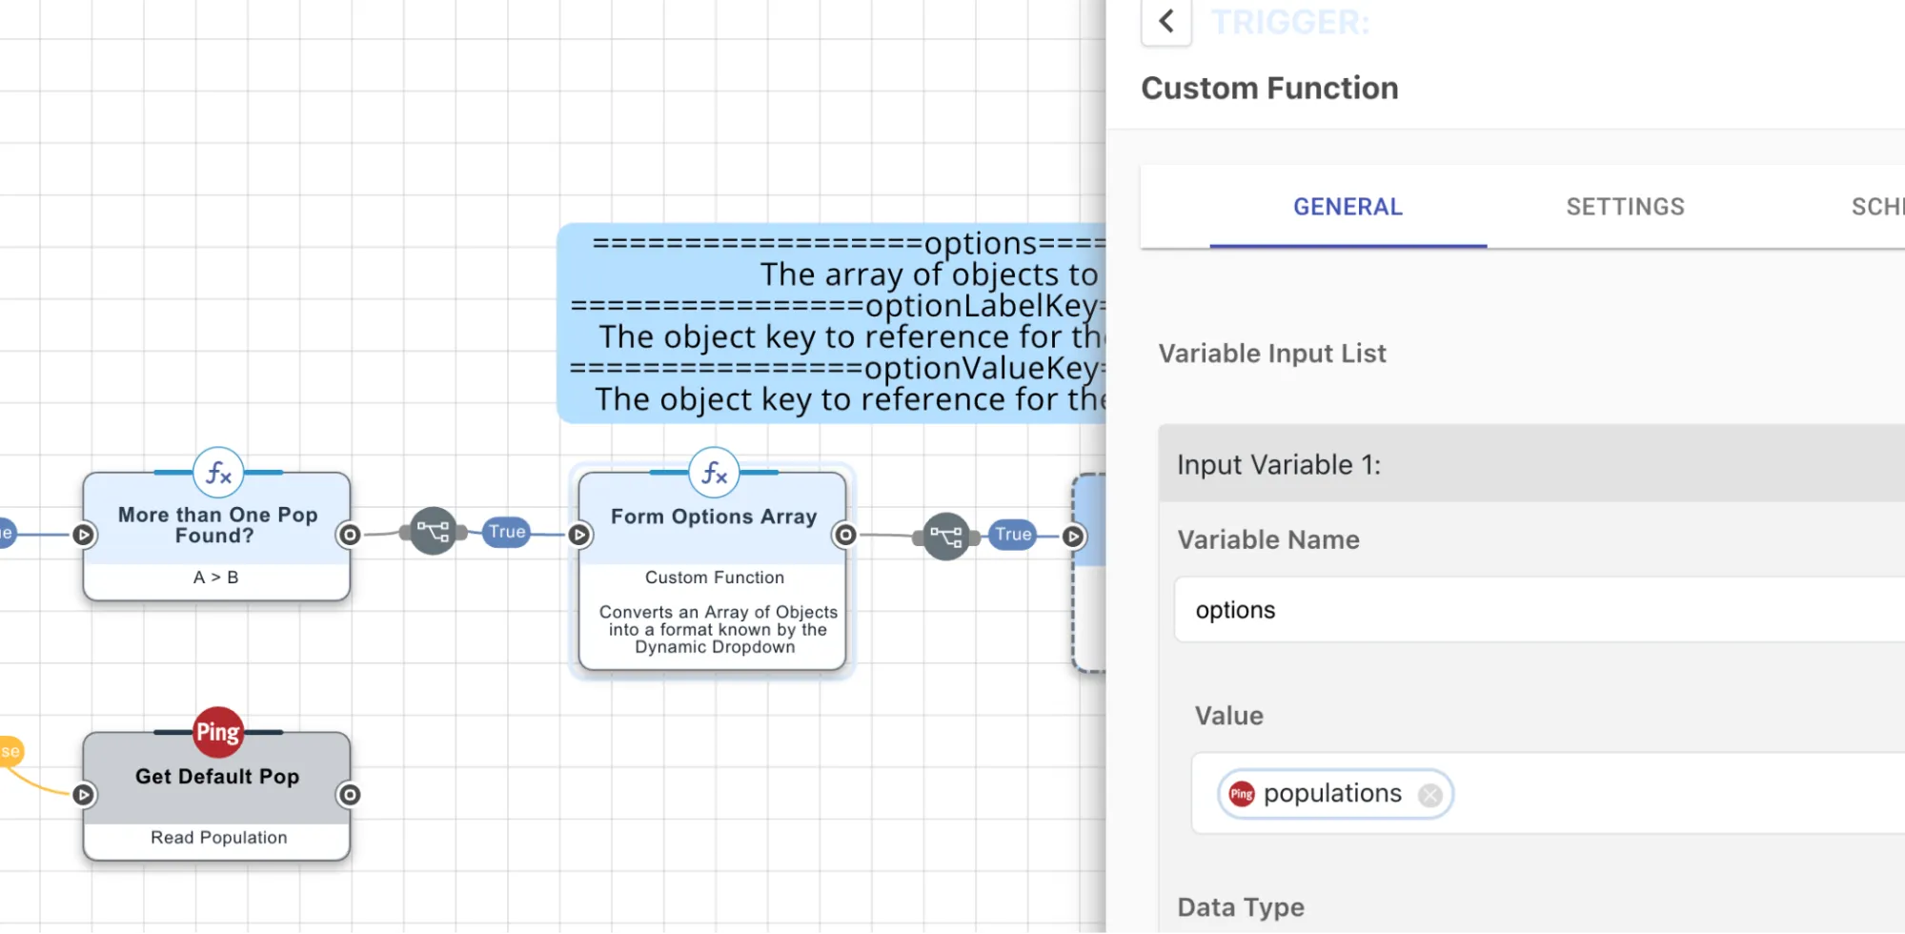The image size is (1905, 934).
Task: Click input port of the dashed node at right
Action: (x=1073, y=537)
